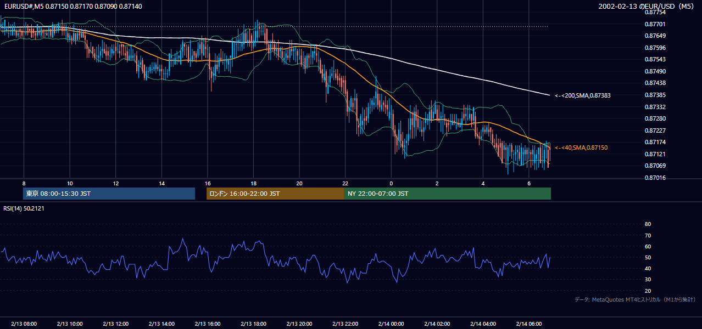
Task: Click price level 0.87280 on the axis
Action: click(654, 118)
